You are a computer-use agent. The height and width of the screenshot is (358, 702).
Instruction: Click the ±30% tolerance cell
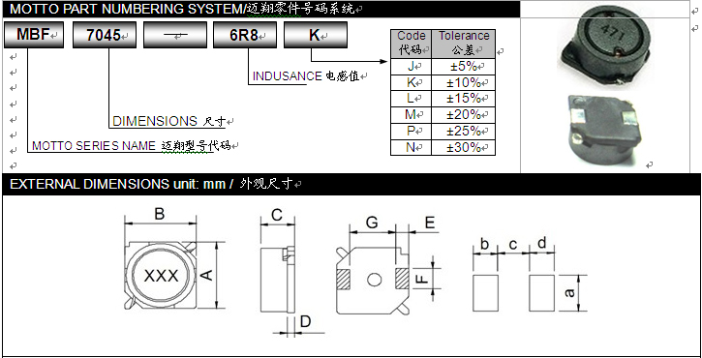[x=464, y=148]
